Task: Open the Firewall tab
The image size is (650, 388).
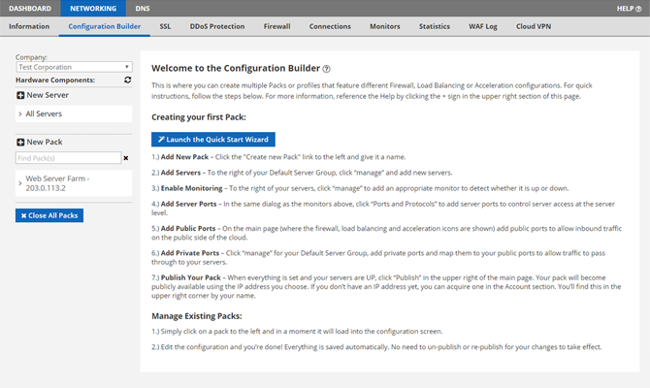Action: click(276, 26)
